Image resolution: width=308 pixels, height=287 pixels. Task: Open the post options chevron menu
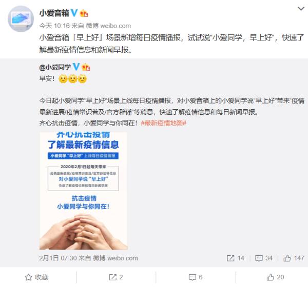pos(301,9)
